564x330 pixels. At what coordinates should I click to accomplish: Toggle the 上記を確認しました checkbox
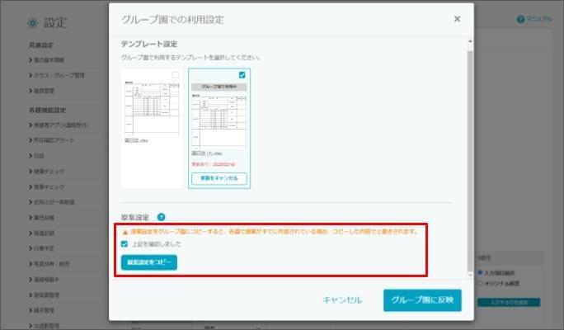[x=125, y=244]
